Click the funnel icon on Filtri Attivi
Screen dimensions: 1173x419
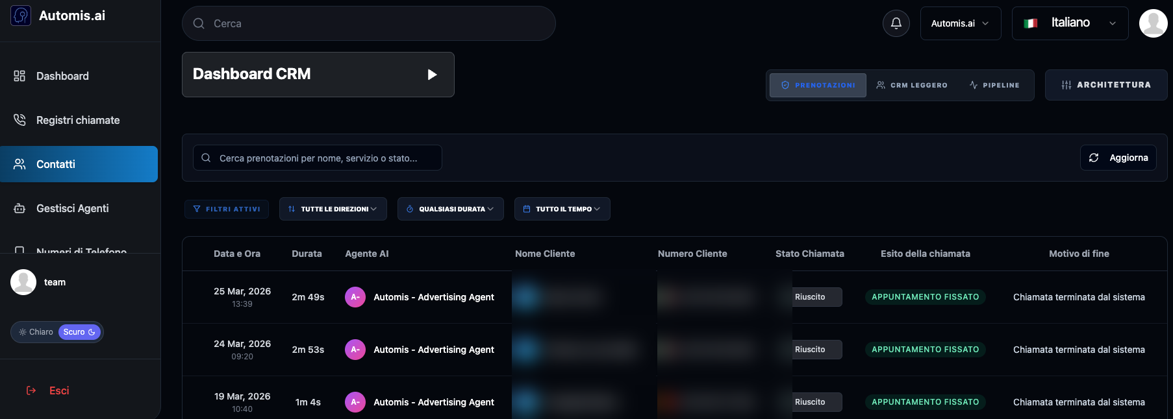point(197,209)
